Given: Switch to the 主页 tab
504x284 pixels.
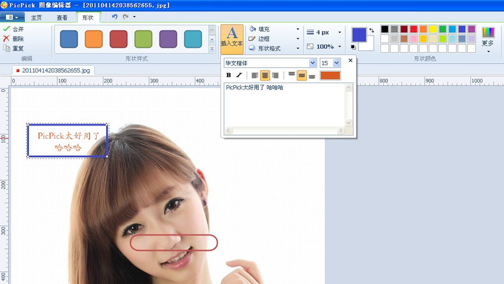Looking at the screenshot, I should (x=36, y=17).
